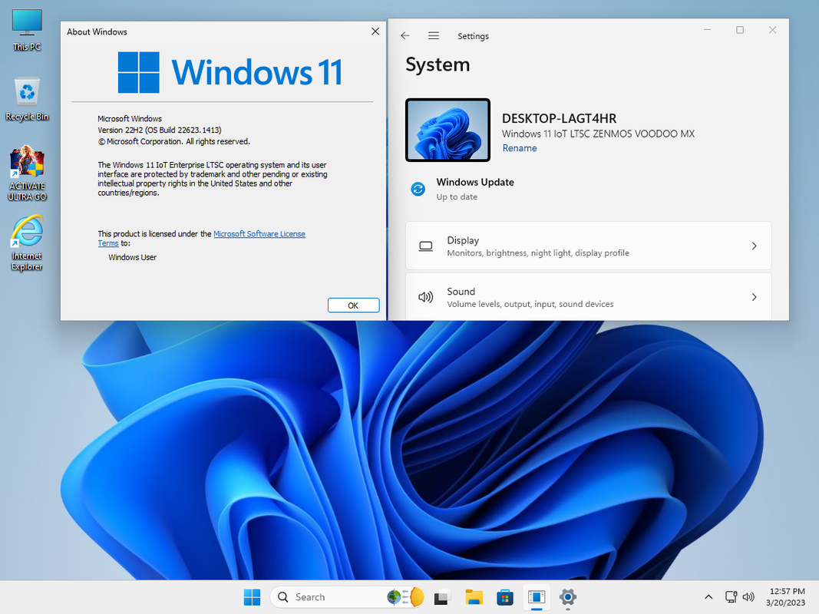Show hidden system tray icons
The image size is (819, 614).
pyautogui.click(x=708, y=597)
